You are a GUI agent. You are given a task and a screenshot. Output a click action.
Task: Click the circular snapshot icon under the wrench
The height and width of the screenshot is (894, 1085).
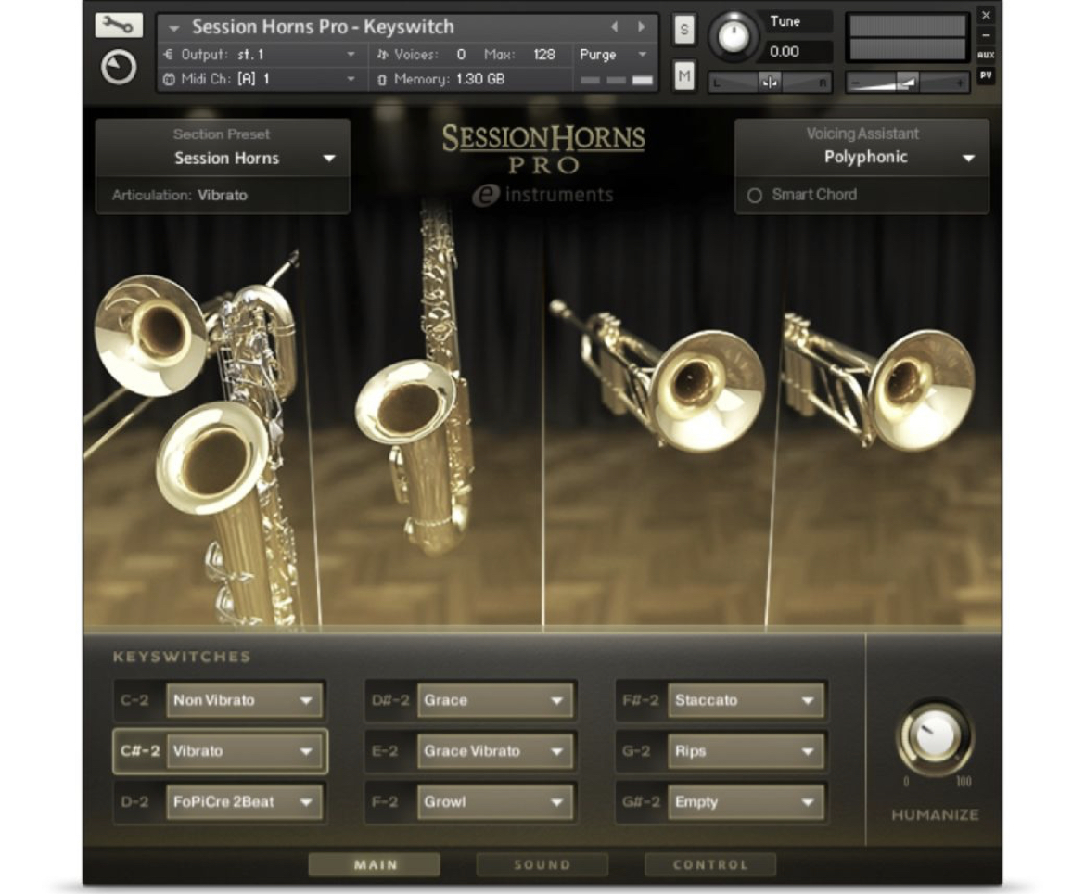click(119, 68)
